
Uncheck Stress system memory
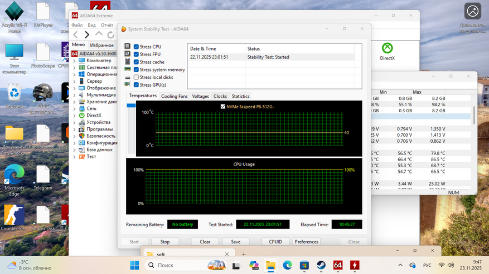(x=136, y=69)
